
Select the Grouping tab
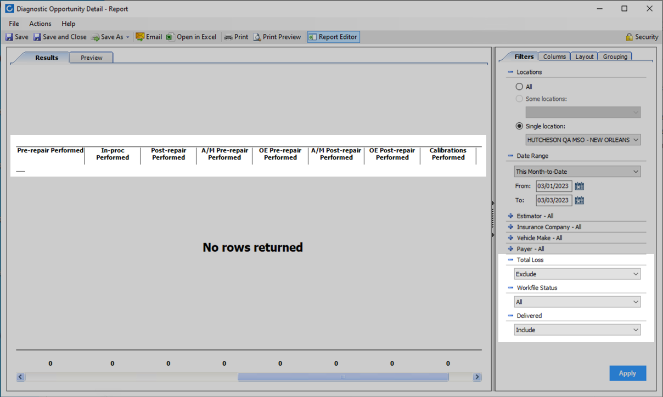point(615,56)
